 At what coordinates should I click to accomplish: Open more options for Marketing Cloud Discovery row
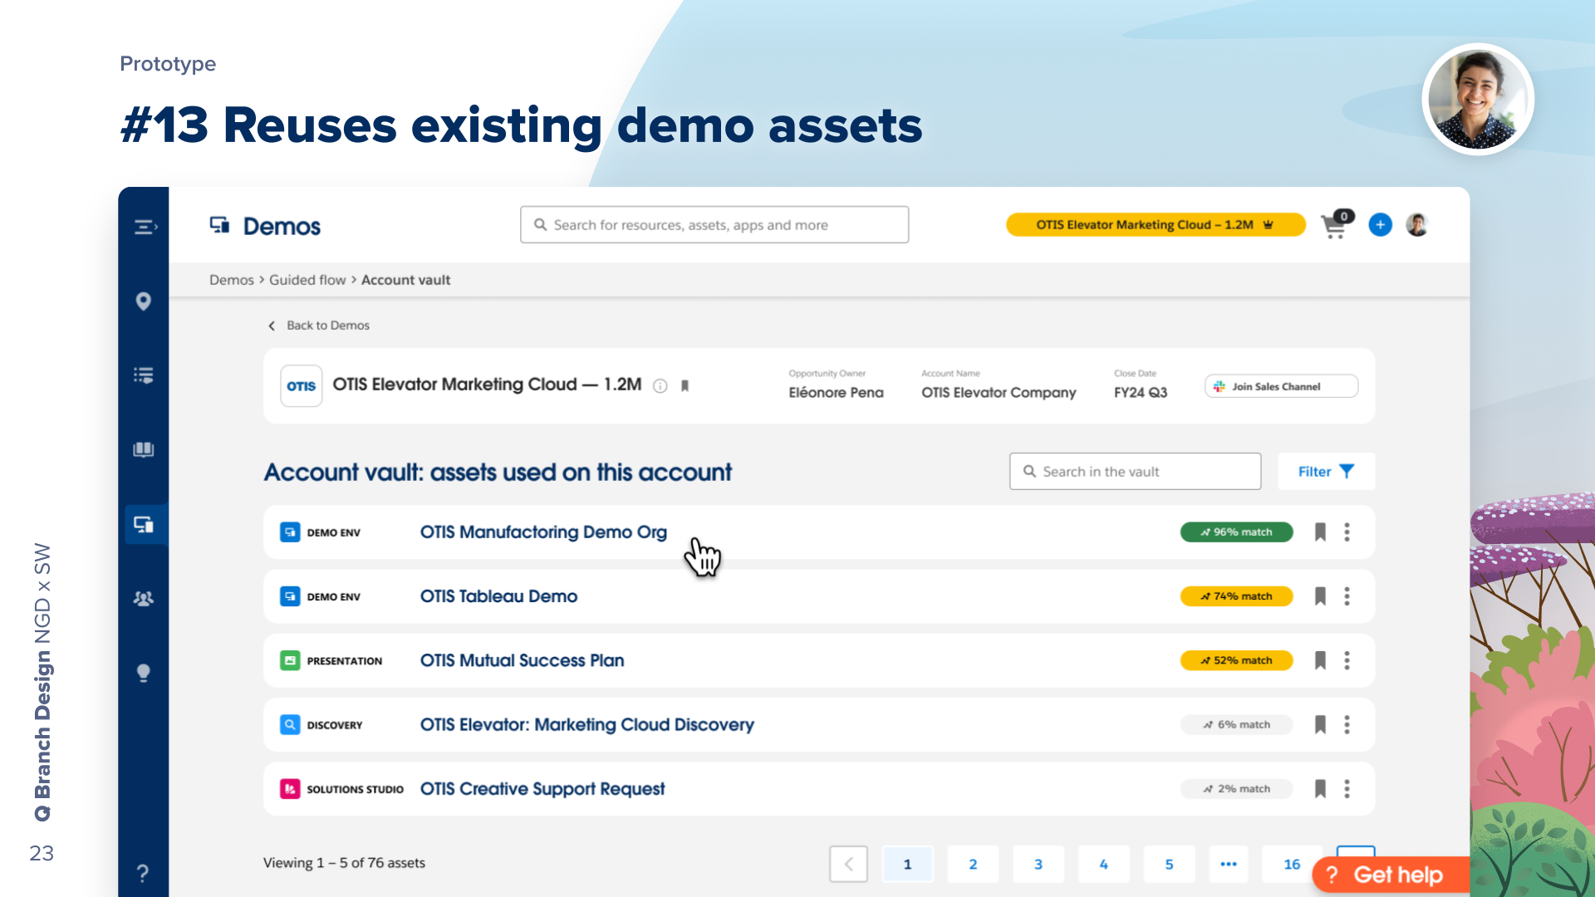(1347, 724)
